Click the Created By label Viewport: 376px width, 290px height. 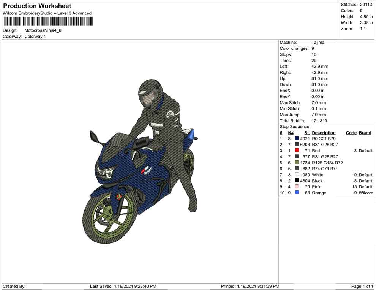[x=14, y=286]
